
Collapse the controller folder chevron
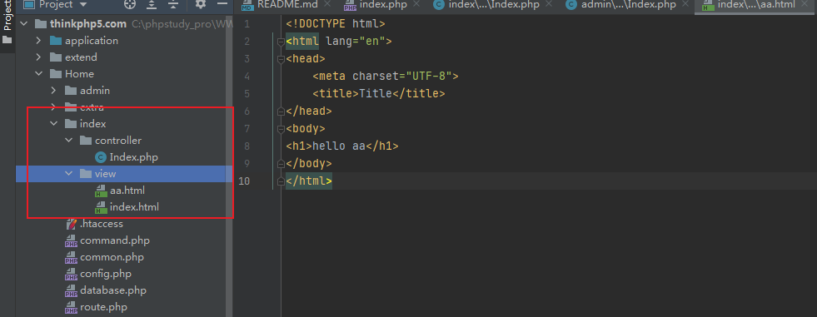coord(68,141)
